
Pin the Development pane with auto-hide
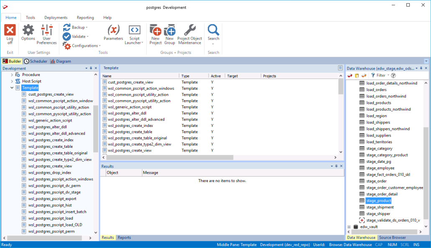pyautogui.click(x=91, y=68)
